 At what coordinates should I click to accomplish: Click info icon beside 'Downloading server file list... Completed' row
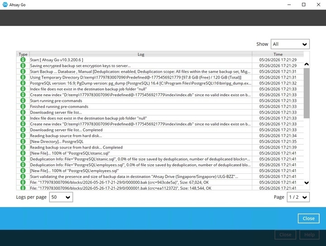point(23,130)
